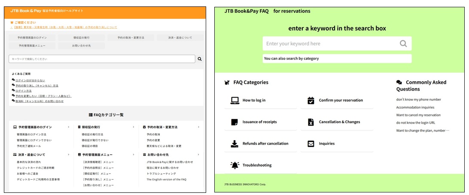The height and width of the screenshot is (195, 469).
Task: Open the Want to change the plan, number question
Action: (423, 130)
